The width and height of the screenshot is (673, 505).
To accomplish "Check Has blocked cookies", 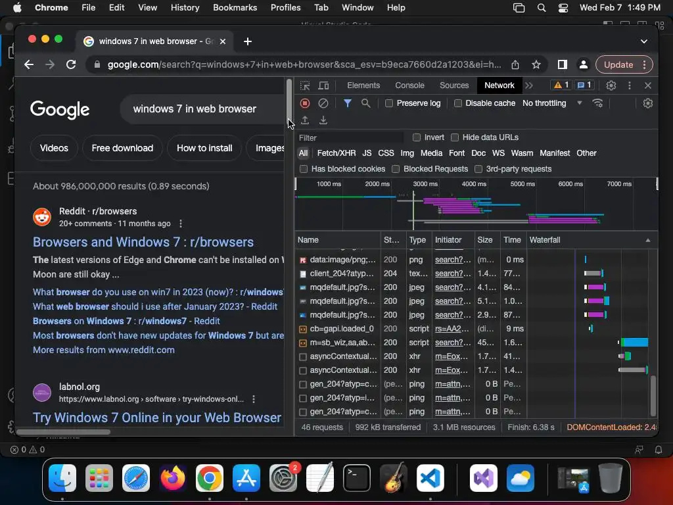I will click(x=304, y=169).
